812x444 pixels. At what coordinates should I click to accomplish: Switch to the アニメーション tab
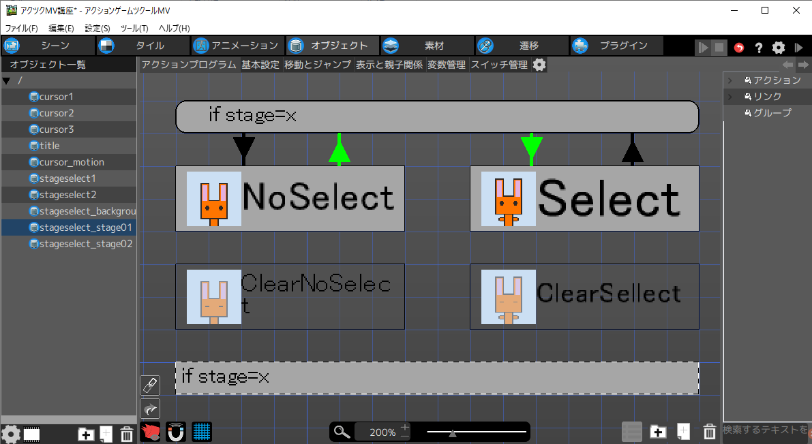[237, 46]
